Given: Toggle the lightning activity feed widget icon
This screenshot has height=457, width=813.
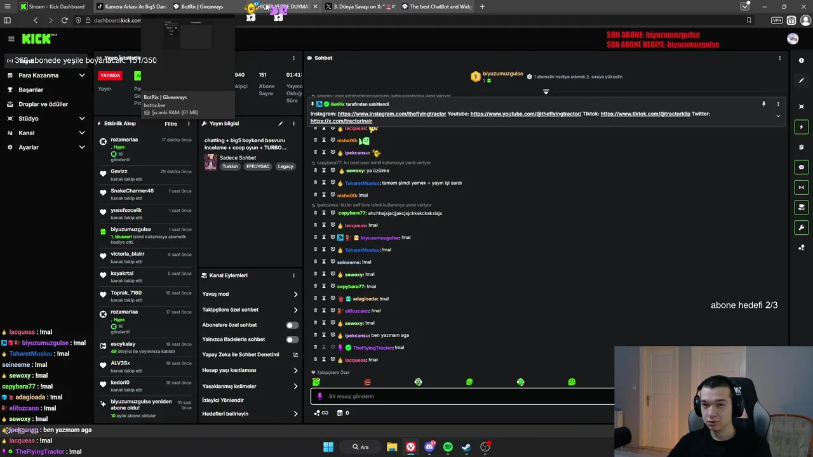Looking at the screenshot, I should coord(802,127).
